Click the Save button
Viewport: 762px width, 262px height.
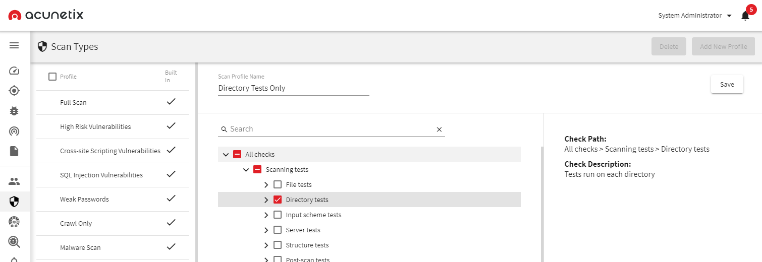[727, 85]
